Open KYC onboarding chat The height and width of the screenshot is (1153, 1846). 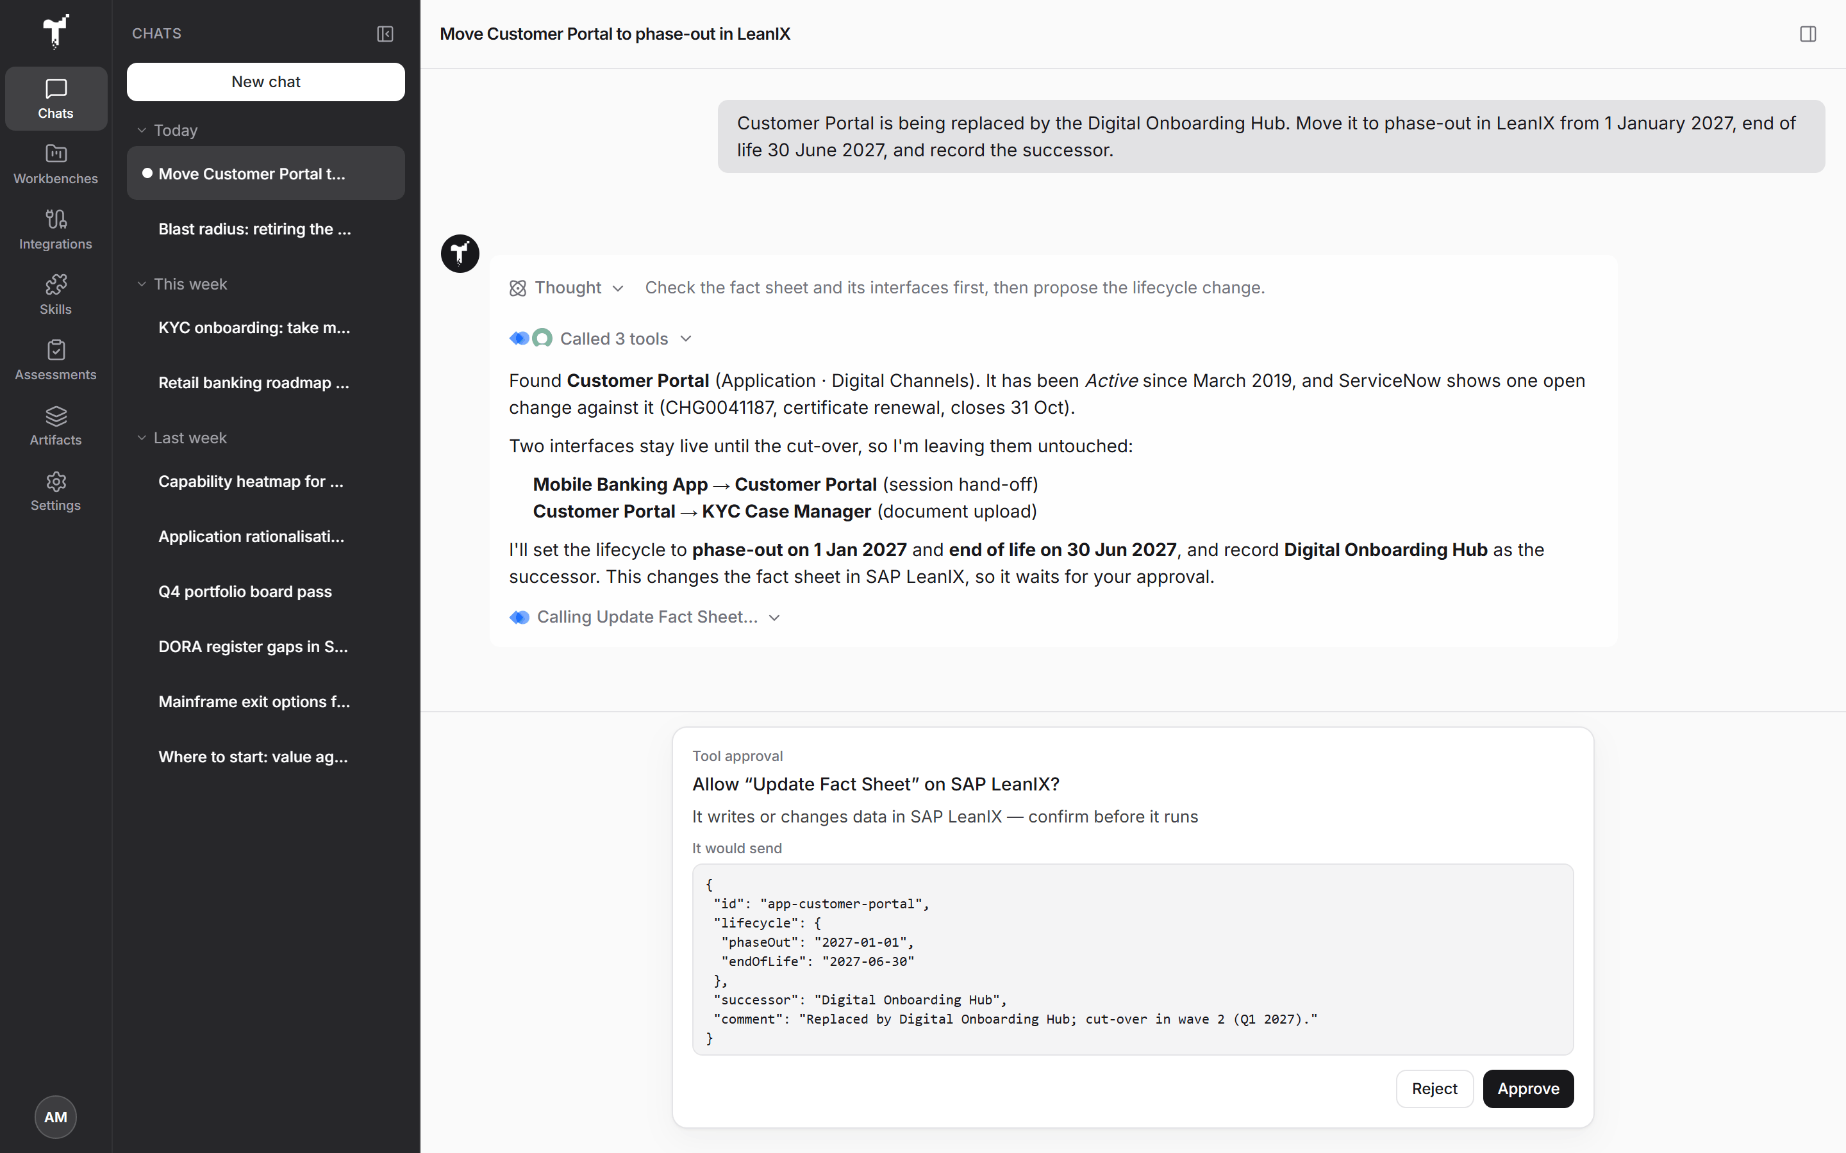[x=265, y=327]
